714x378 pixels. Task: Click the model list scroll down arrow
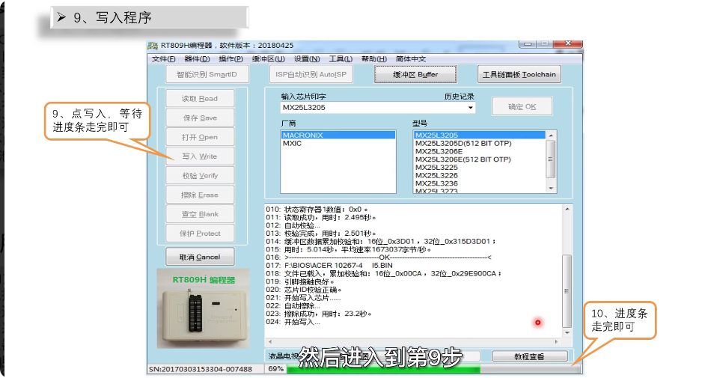pyautogui.click(x=552, y=188)
